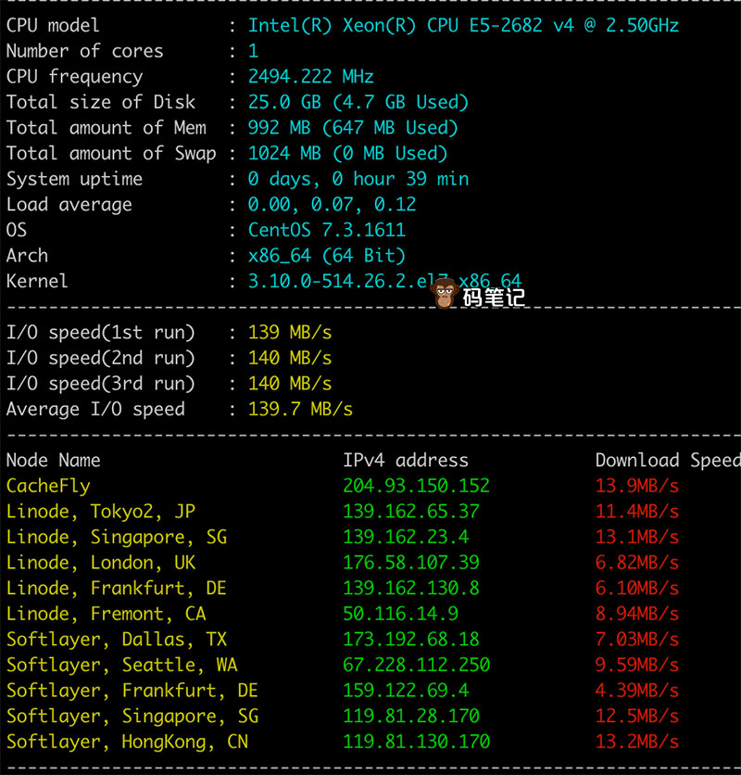The height and width of the screenshot is (775, 741).
Task: Click the monkey logo watermark
Action: point(449,295)
